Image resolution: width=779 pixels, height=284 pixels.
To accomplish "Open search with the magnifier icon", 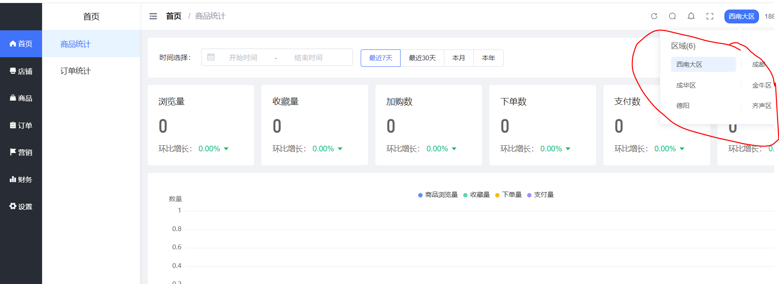I will (x=672, y=16).
